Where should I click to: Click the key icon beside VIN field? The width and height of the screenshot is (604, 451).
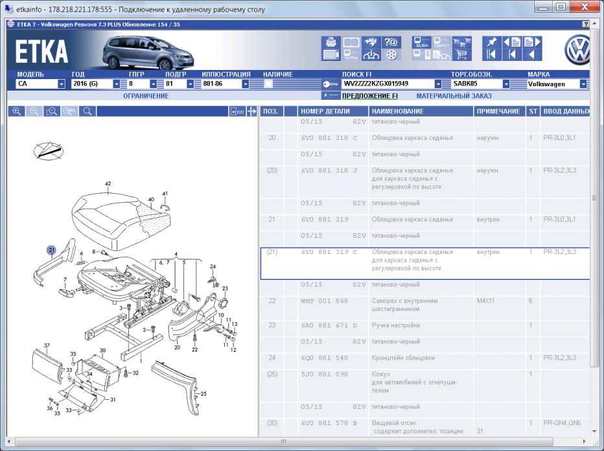[x=331, y=84]
